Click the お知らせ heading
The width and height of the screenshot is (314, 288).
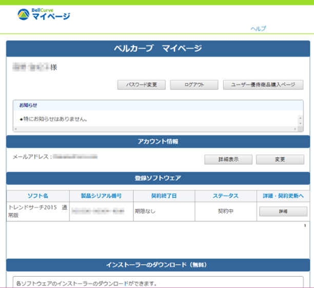point(28,105)
